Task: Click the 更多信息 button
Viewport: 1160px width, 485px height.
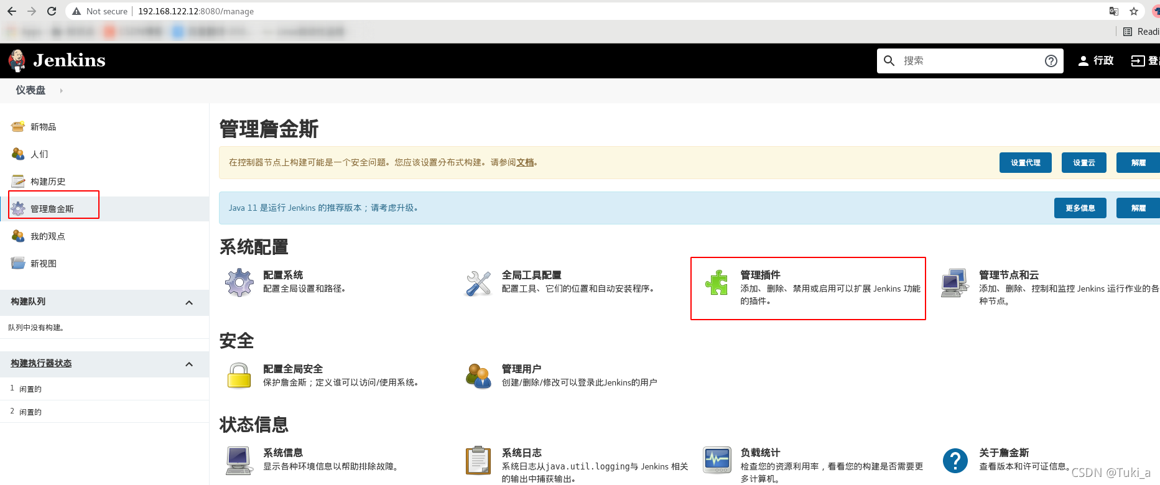Action: (1080, 208)
